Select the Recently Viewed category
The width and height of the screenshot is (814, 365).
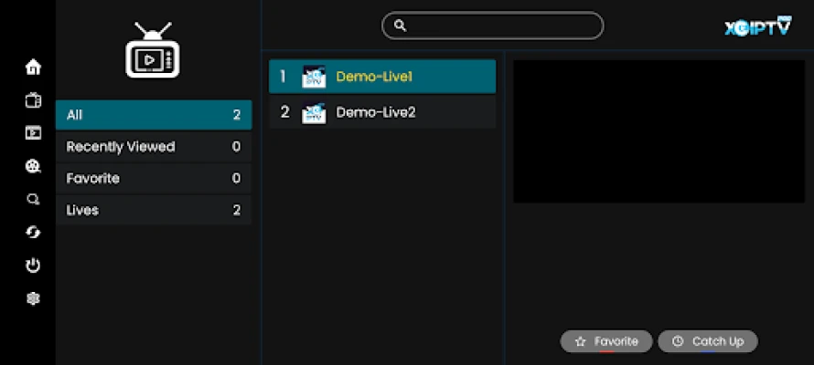tap(154, 147)
